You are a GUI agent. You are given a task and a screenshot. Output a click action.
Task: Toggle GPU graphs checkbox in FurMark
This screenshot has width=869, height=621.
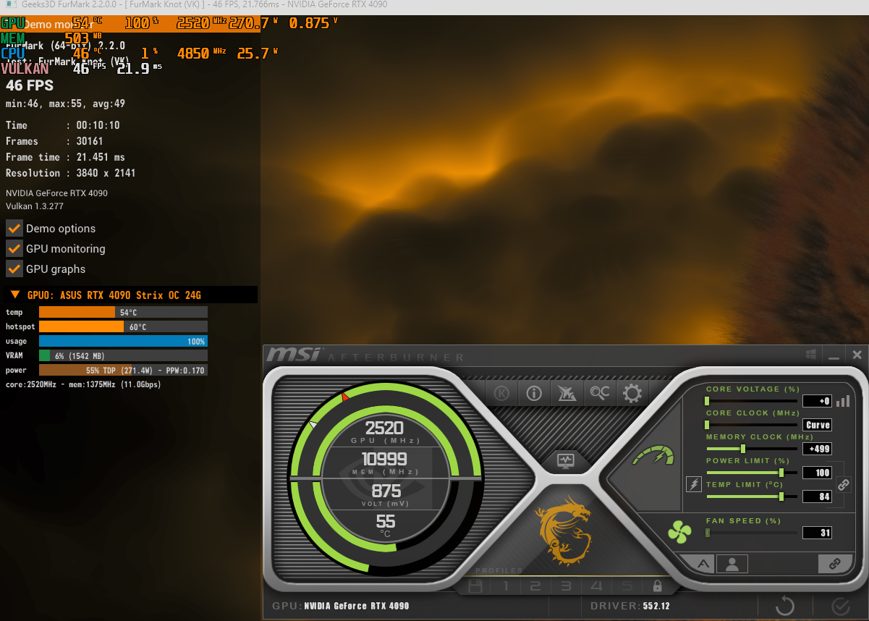coord(14,269)
